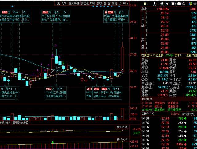Click the green arrow signal marker
197x149 pixels.
pyautogui.click(x=53, y=142)
